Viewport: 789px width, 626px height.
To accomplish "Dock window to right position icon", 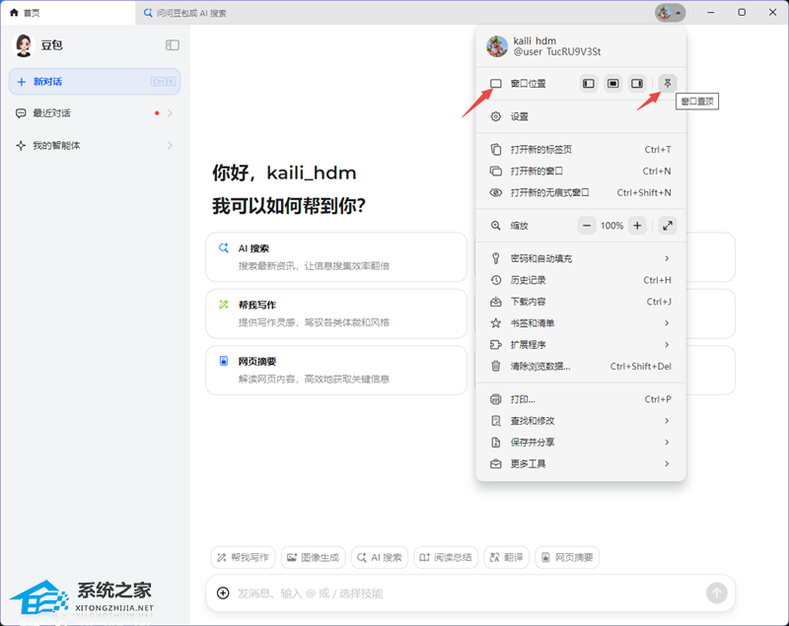I will point(637,84).
